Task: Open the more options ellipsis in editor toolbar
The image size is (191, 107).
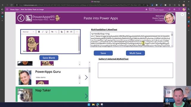Action: (x=77, y=32)
